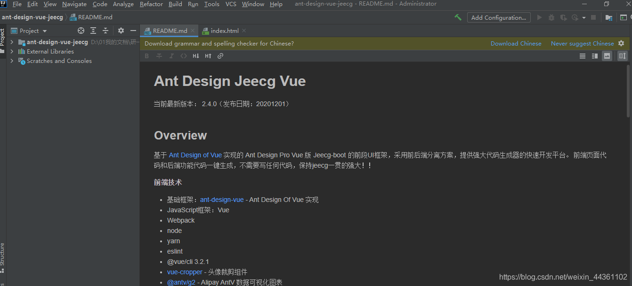Click the Expand All icon in Project panel
The image size is (632, 286).
[93, 31]
